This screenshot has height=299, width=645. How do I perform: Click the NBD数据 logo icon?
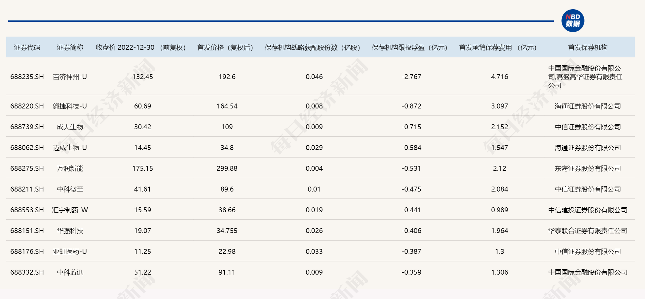click(x=573, y=21)
